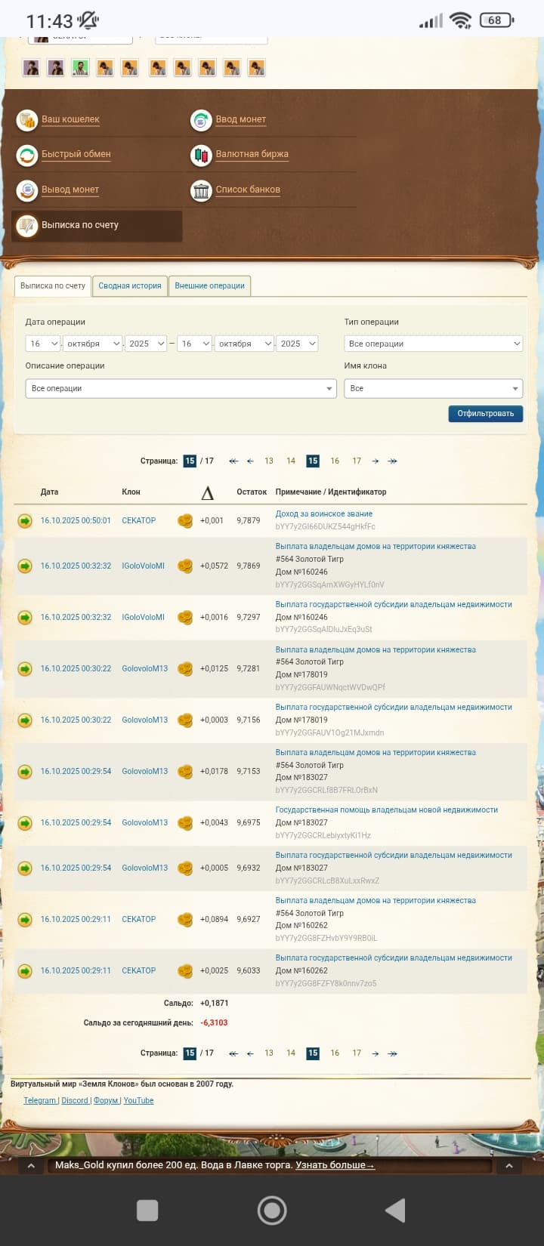The width and height of the screenshot is (544, 1246).
Task: Click the green arrow icon in first transaction row
Action: pyautogui.click(x=25, y=520)
